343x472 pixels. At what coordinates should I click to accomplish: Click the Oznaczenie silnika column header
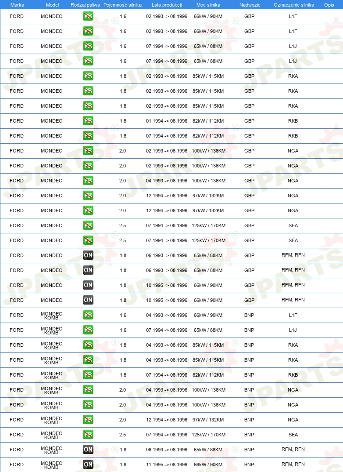pyautogui.click(x=294, y=5)
